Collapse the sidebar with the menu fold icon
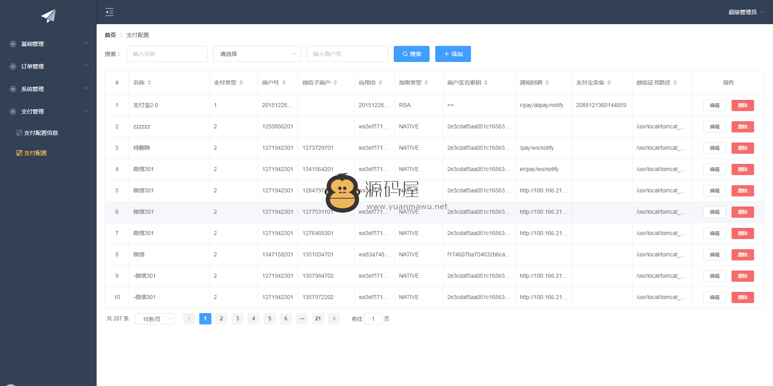 (110, 12)
